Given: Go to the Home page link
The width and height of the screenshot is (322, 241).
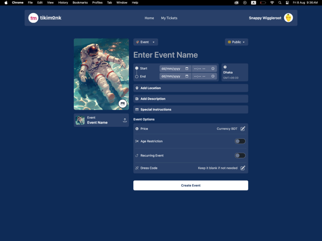Looking at the screenshot, I should [x=149, y=18].
